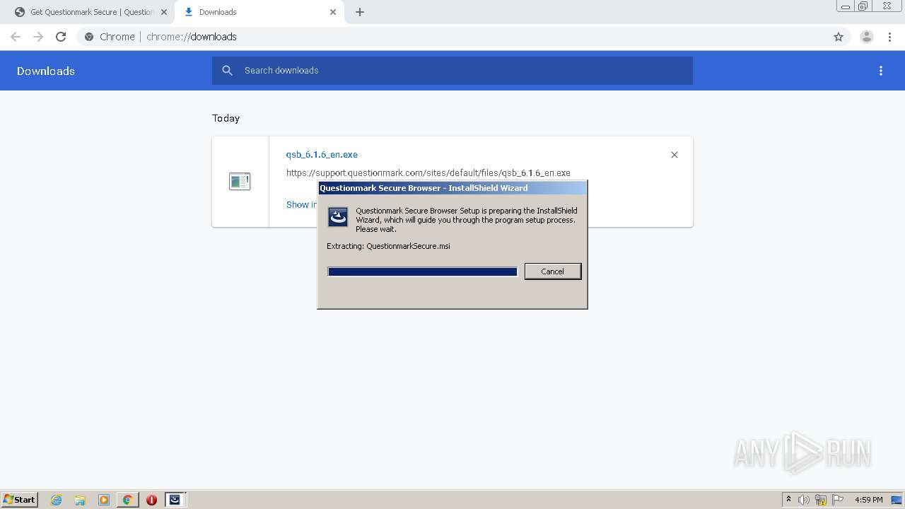This screenshot has width=905, height=509.
Task: Click the InstallShield Wizard title bar
Action: tap(452, 188)
